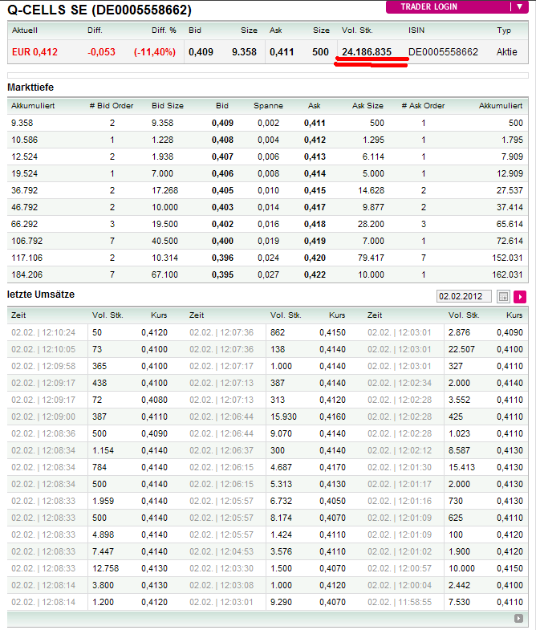
Task: Select the ask price 0,422
Action: click(x=315, y=274)
